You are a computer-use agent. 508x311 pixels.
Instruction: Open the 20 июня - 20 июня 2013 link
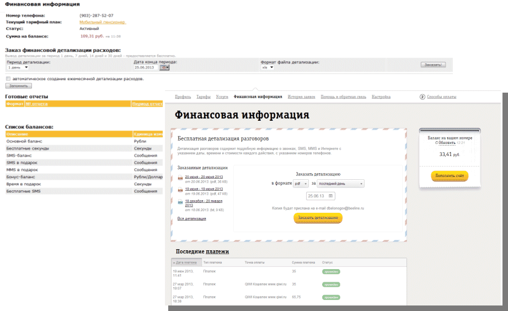pyautogui.click(x=204, y=177)
